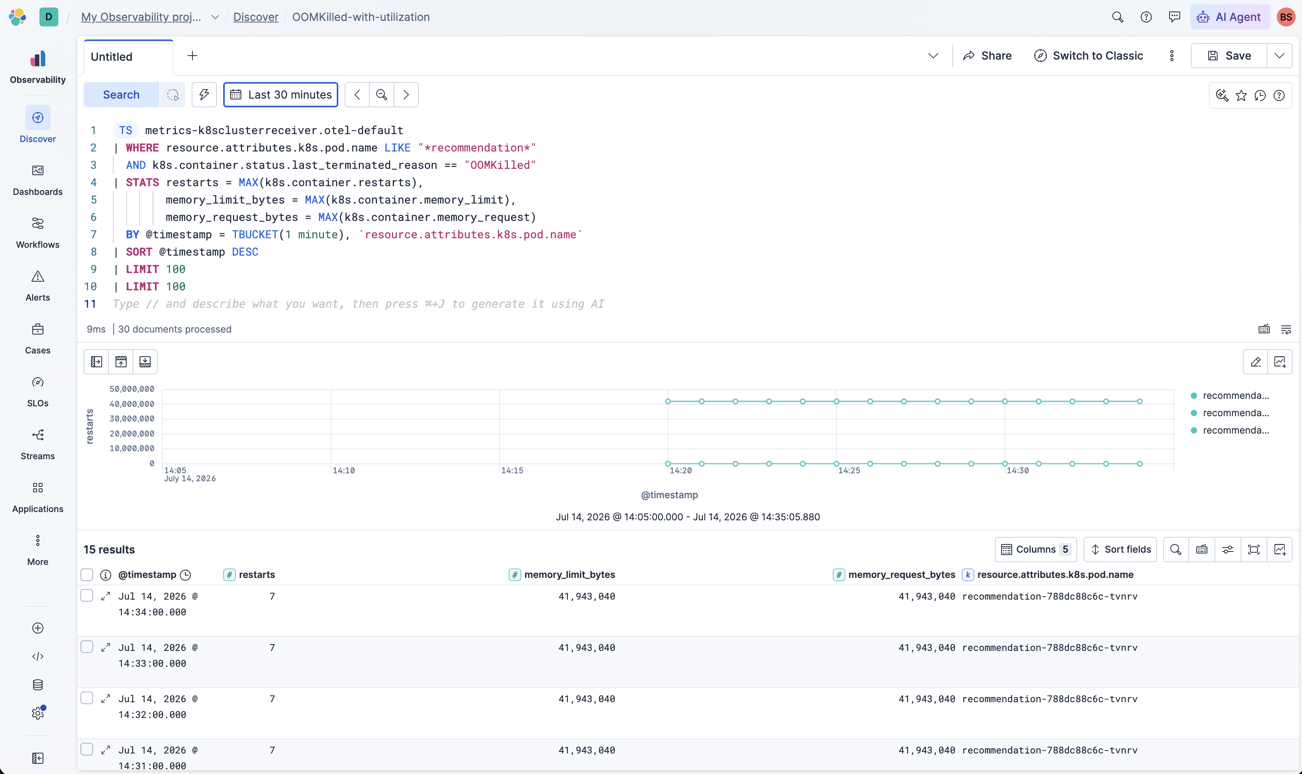
Task: Select the 14:31:00.000 row checkbox
Action: pyautogui.click(x=87, y=749)
